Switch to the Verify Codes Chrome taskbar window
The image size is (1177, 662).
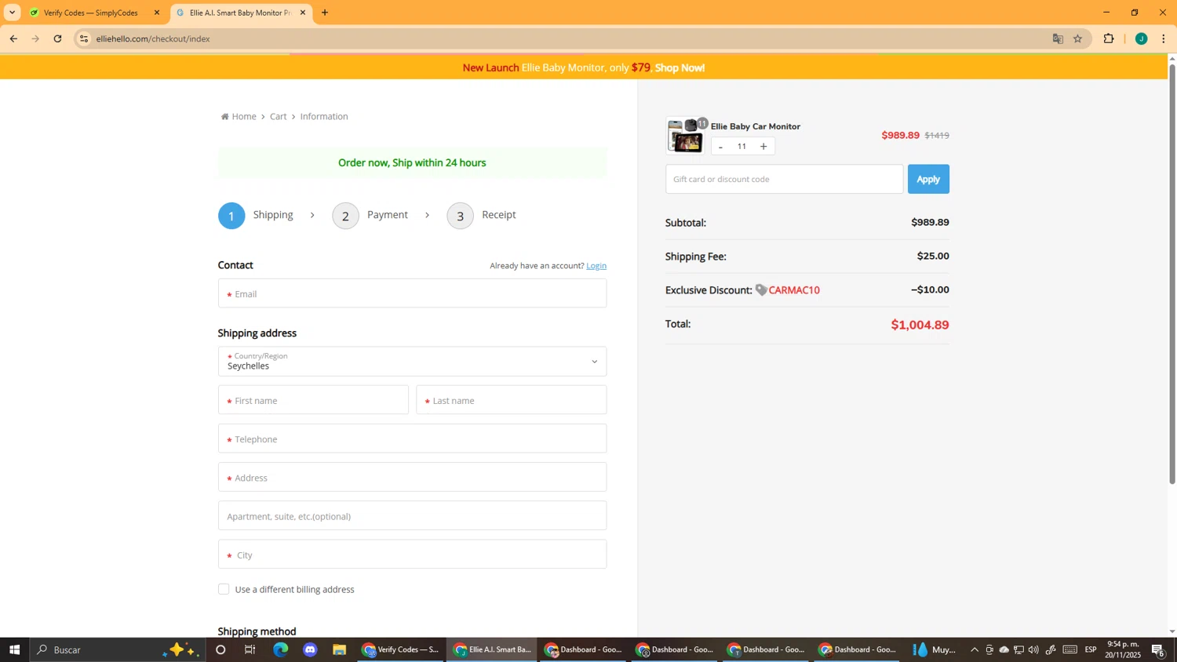400,649
